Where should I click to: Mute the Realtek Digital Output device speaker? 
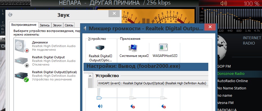point(100,106)
